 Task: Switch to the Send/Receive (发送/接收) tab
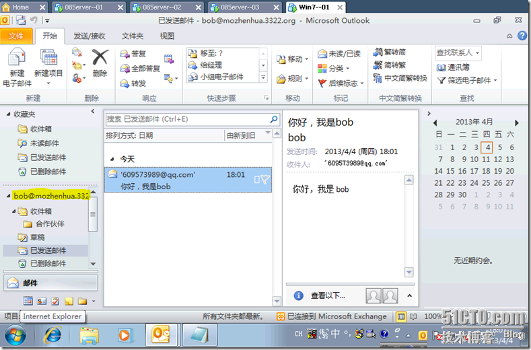click(x=90, y=36)
